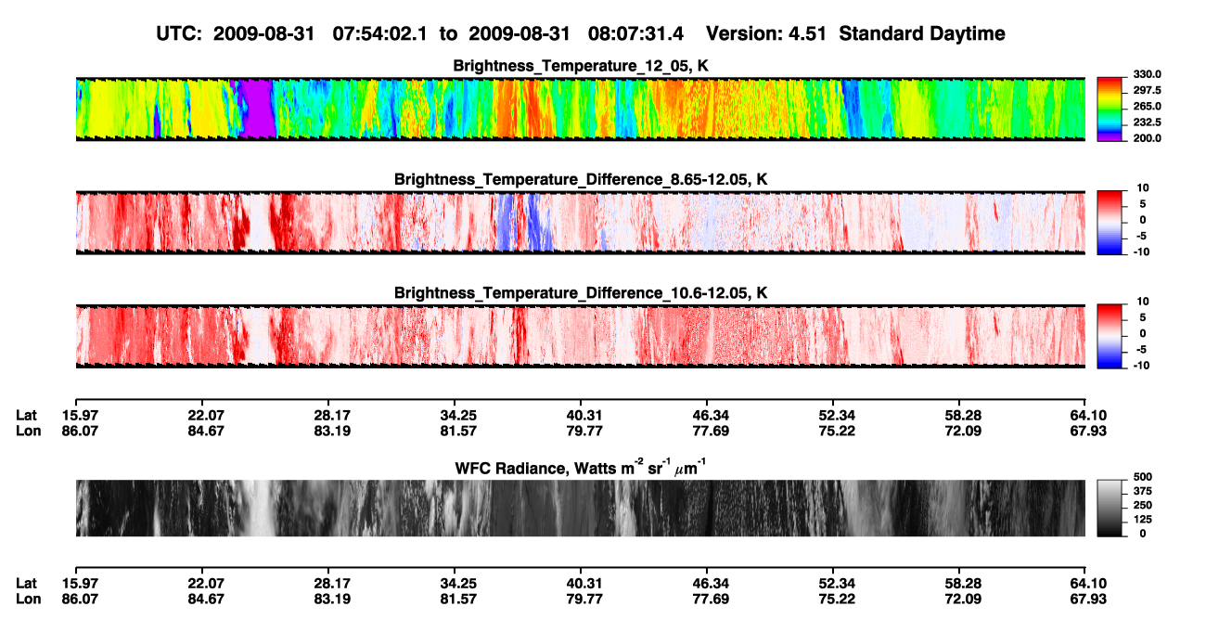The image size is (1206, 619).
Task: Click the '10' tick on 8.65-12.05 colorbar
Action: coord(1141,188)
